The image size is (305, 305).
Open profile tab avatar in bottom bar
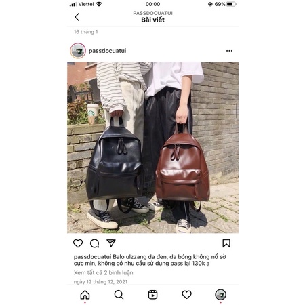coord(220,295)
